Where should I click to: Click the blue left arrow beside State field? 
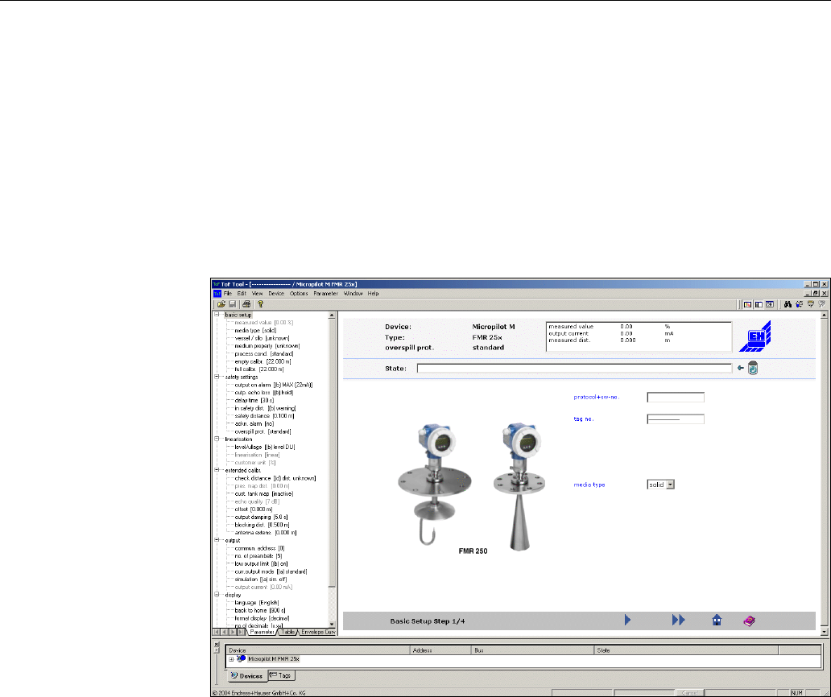[x=740, y=368]
